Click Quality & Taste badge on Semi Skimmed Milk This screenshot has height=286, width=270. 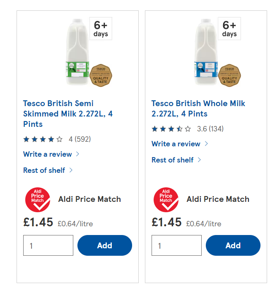101,75
